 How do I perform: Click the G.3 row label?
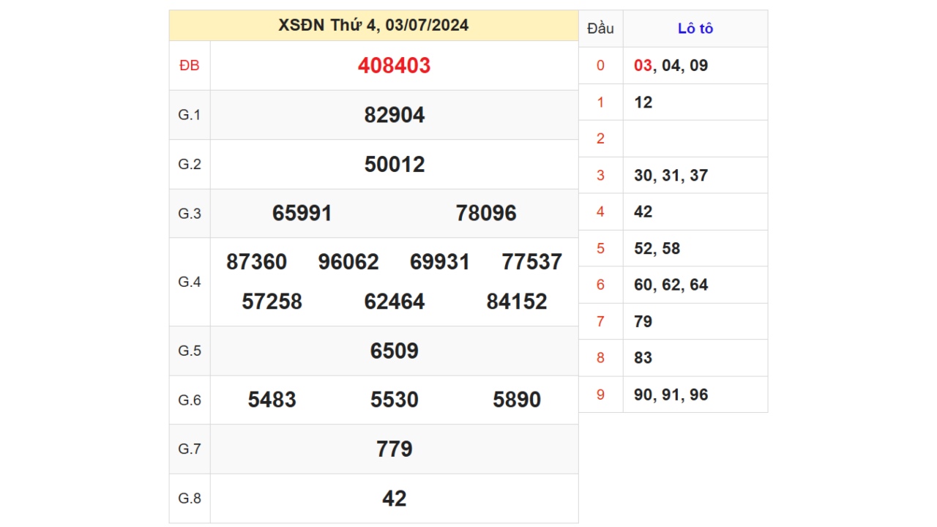click(190, 214)
